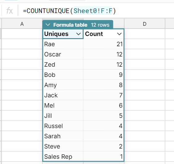Open the Count column dropdown
The height and width of the screenshot is (164, 174).
point(119,34)
